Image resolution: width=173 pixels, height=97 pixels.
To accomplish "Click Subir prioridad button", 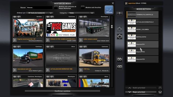I will [x=141, y=88].
